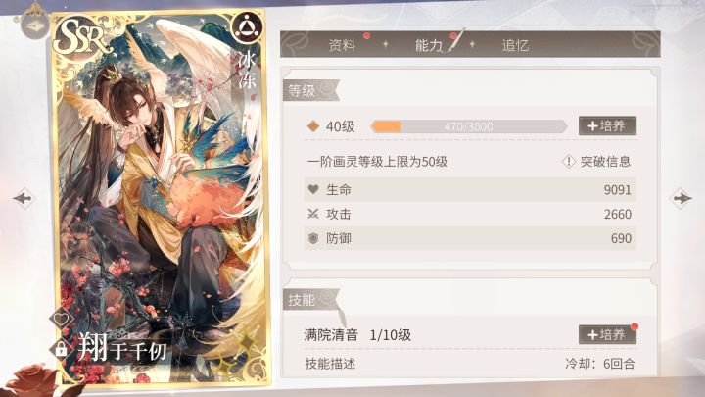Click 培养 button for 满院清音 skill
705x397 pixels.
(607, 334)
